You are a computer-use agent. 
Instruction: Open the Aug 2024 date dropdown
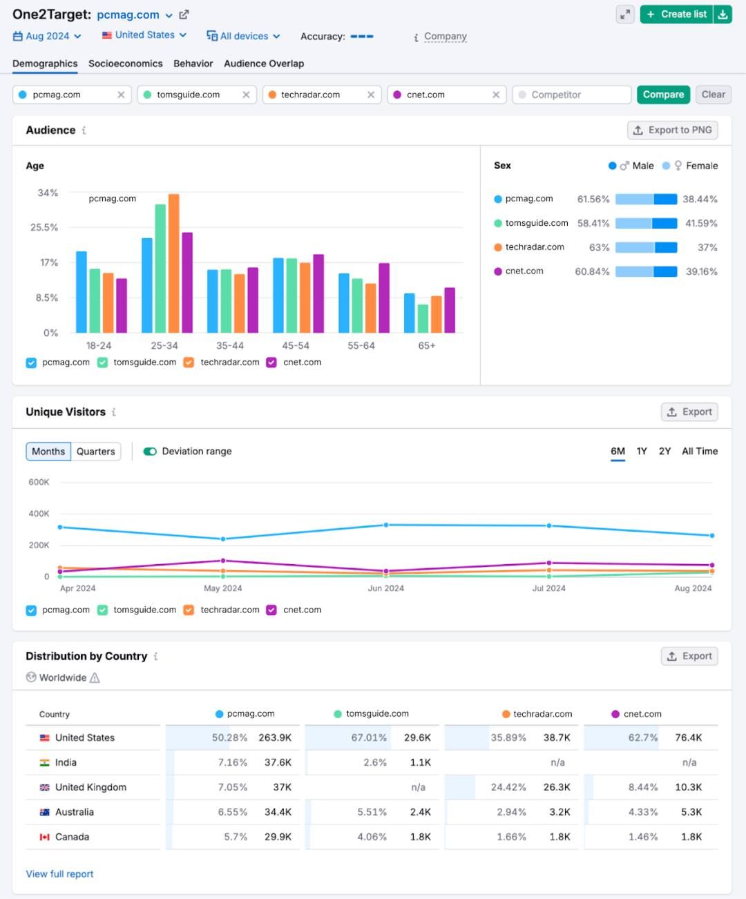click(47, 36)
